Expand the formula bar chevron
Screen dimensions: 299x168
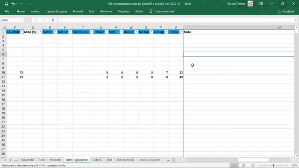click(296, 20)
